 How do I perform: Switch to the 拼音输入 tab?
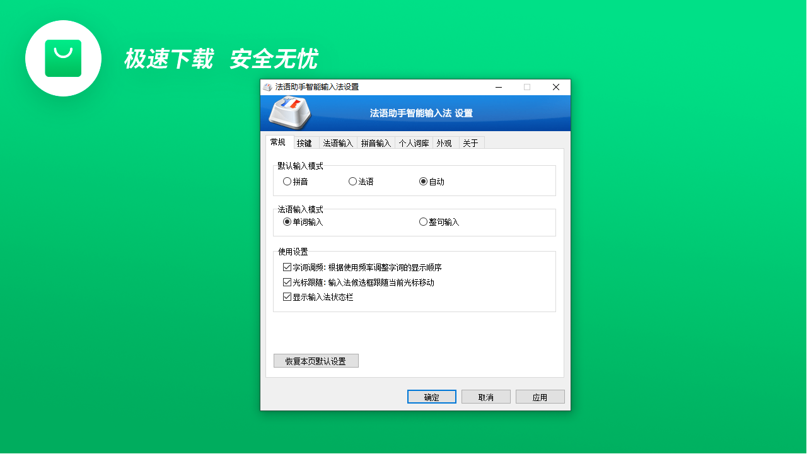[376, 143]
